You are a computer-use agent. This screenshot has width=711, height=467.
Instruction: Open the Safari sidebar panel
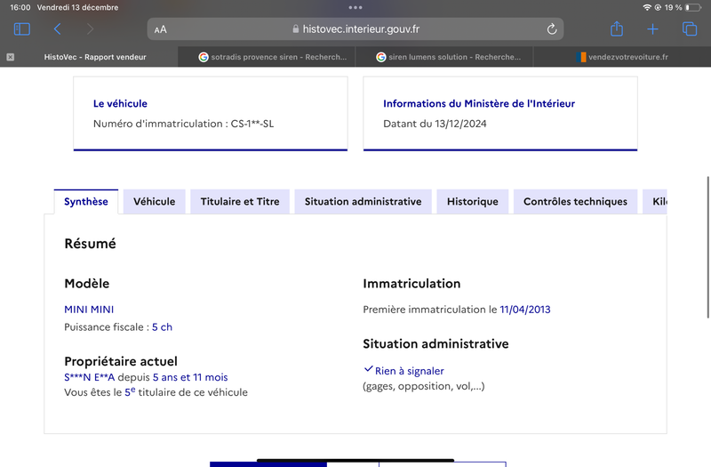point(21,29)
